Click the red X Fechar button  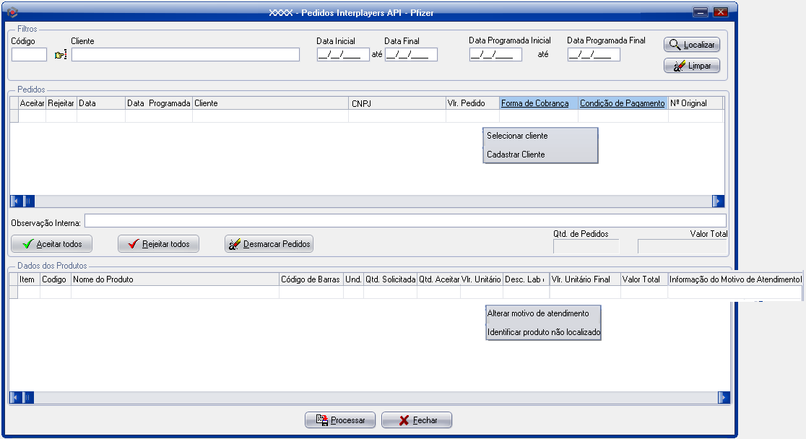[x=417, y=420]
